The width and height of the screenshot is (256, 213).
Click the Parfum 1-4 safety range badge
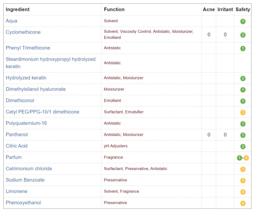click(243, 158)
